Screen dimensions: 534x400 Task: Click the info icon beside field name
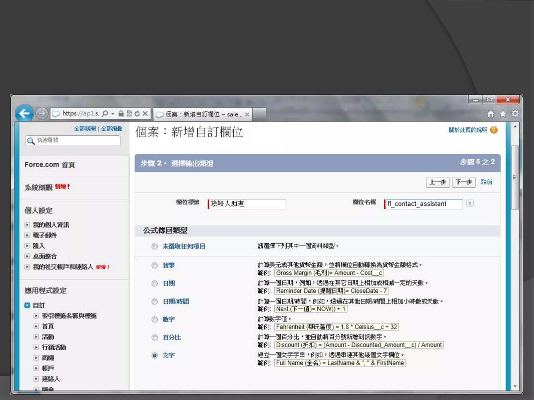pos(470,203)
